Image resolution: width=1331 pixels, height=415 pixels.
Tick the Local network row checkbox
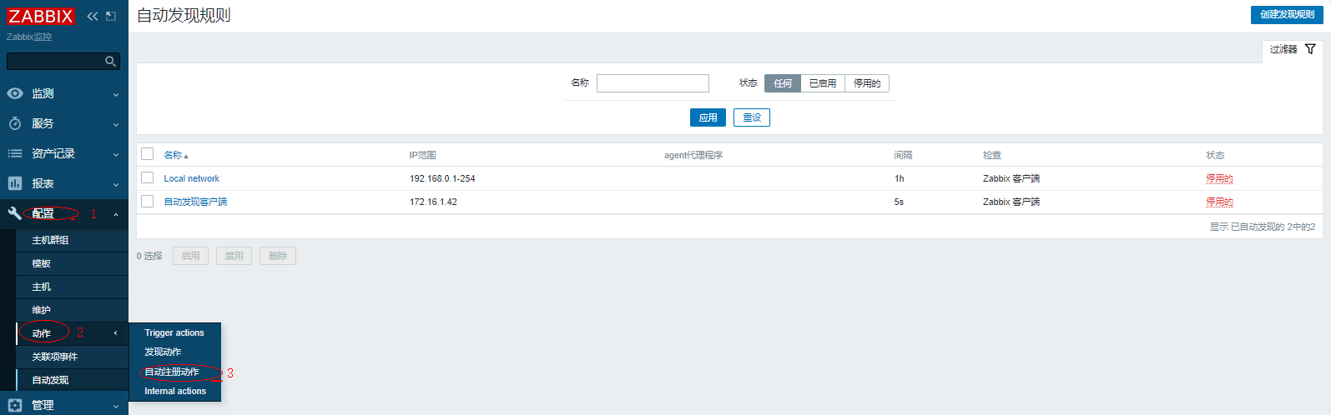point(148,178)
